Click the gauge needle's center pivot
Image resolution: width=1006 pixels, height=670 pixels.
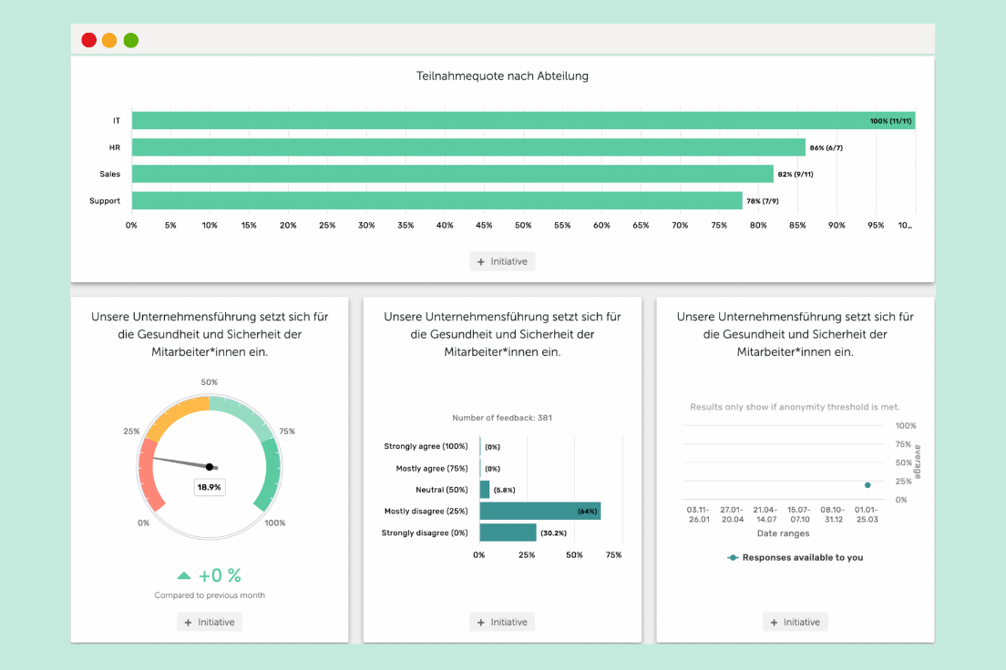click(x=210, y=467)
